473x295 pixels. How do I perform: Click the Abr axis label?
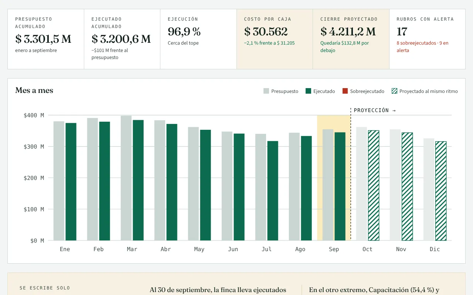166,249
